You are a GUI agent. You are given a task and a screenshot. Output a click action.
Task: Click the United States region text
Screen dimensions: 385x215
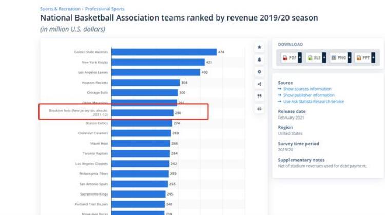point(290,133)
